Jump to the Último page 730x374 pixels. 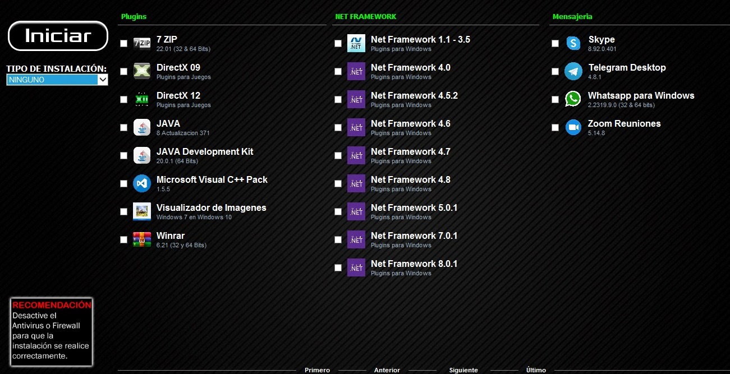[x=536, y=370]
